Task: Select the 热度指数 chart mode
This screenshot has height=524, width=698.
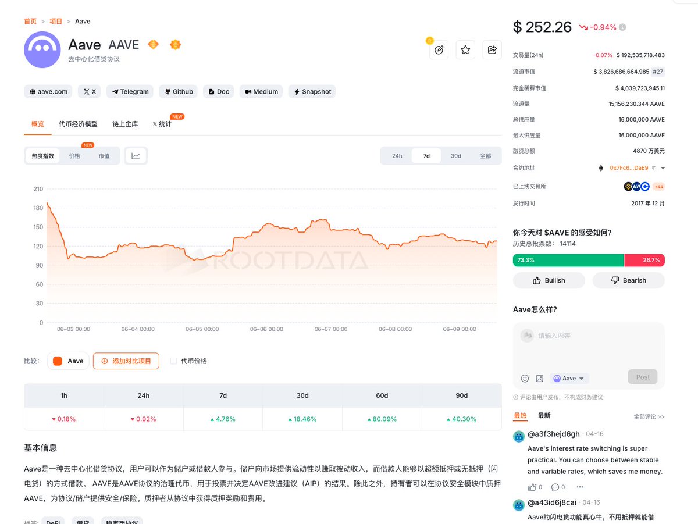Action: tap(43, 156)
